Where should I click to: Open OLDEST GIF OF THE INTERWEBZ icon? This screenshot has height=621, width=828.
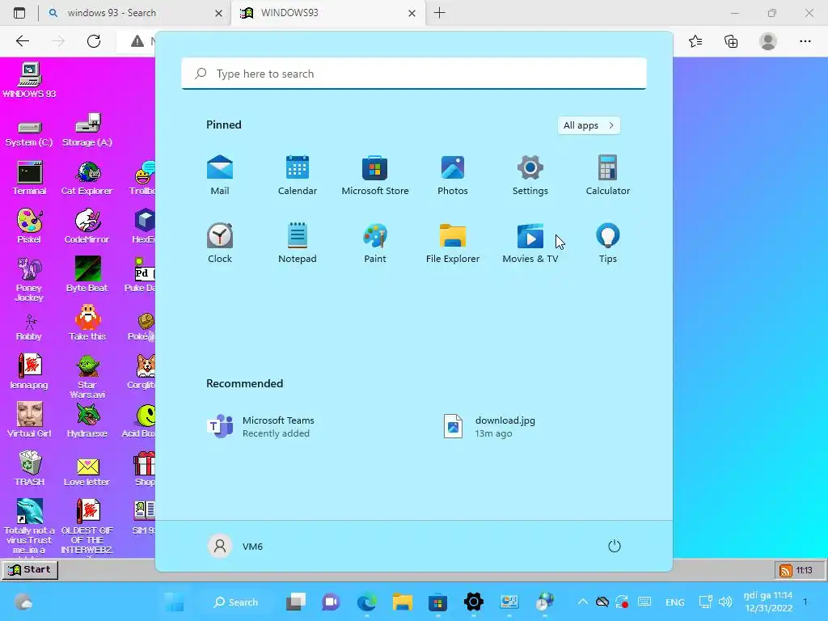click(87, 527)
